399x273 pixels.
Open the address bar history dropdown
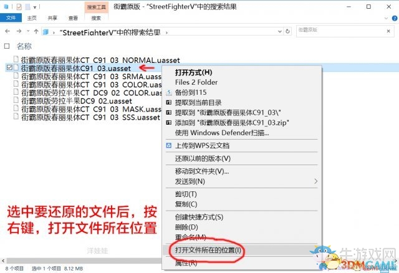click(280, 31)
